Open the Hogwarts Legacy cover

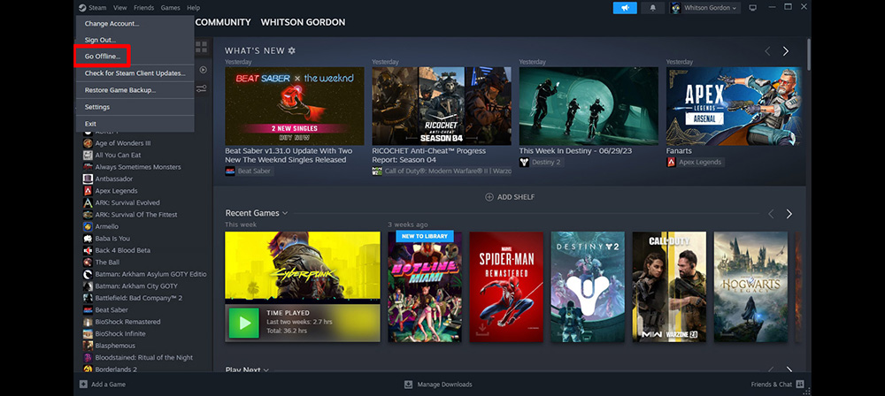(x=750, y=286)
